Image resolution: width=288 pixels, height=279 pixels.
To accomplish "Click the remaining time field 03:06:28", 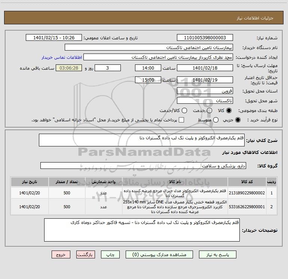I will coord(69,68).
